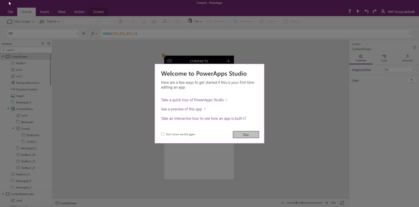Redo the last action

click(x=374, y=11)
